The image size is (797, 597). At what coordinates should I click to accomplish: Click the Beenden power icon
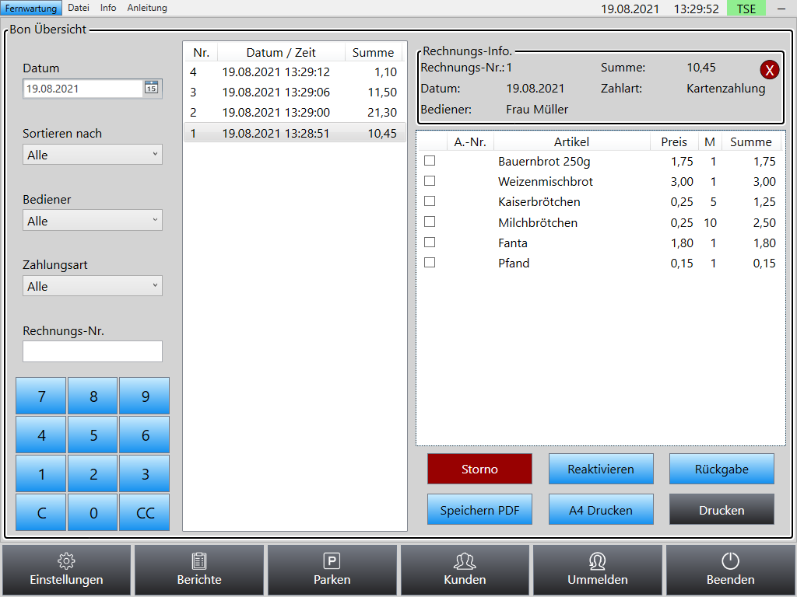[730, 561]
